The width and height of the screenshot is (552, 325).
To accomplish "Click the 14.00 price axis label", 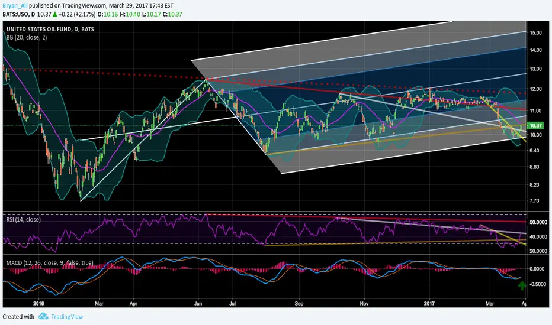I will pos(536,50).
